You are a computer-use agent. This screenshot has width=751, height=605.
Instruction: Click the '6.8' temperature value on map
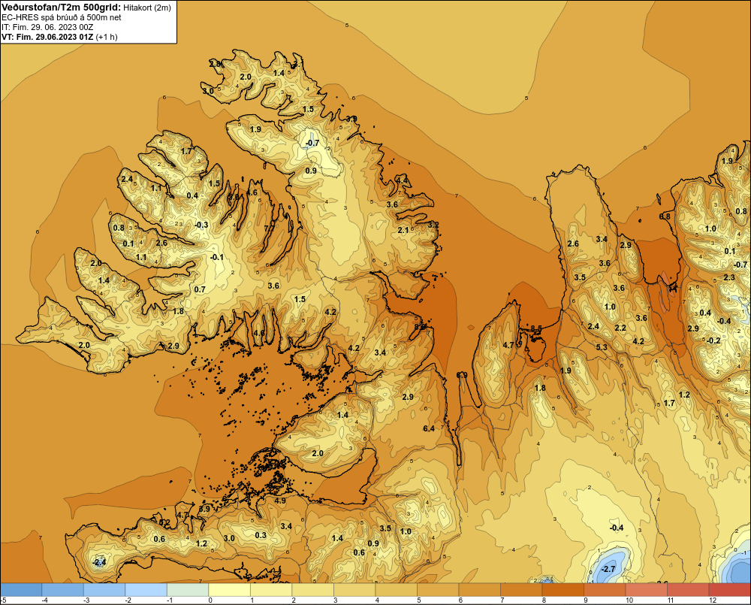pos(665,216)
